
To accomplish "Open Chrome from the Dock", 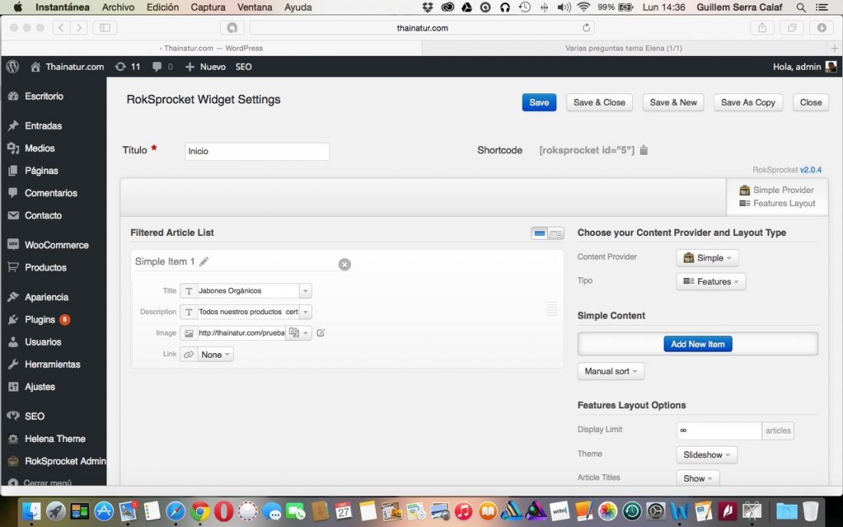I will click(x=199, y=511).
